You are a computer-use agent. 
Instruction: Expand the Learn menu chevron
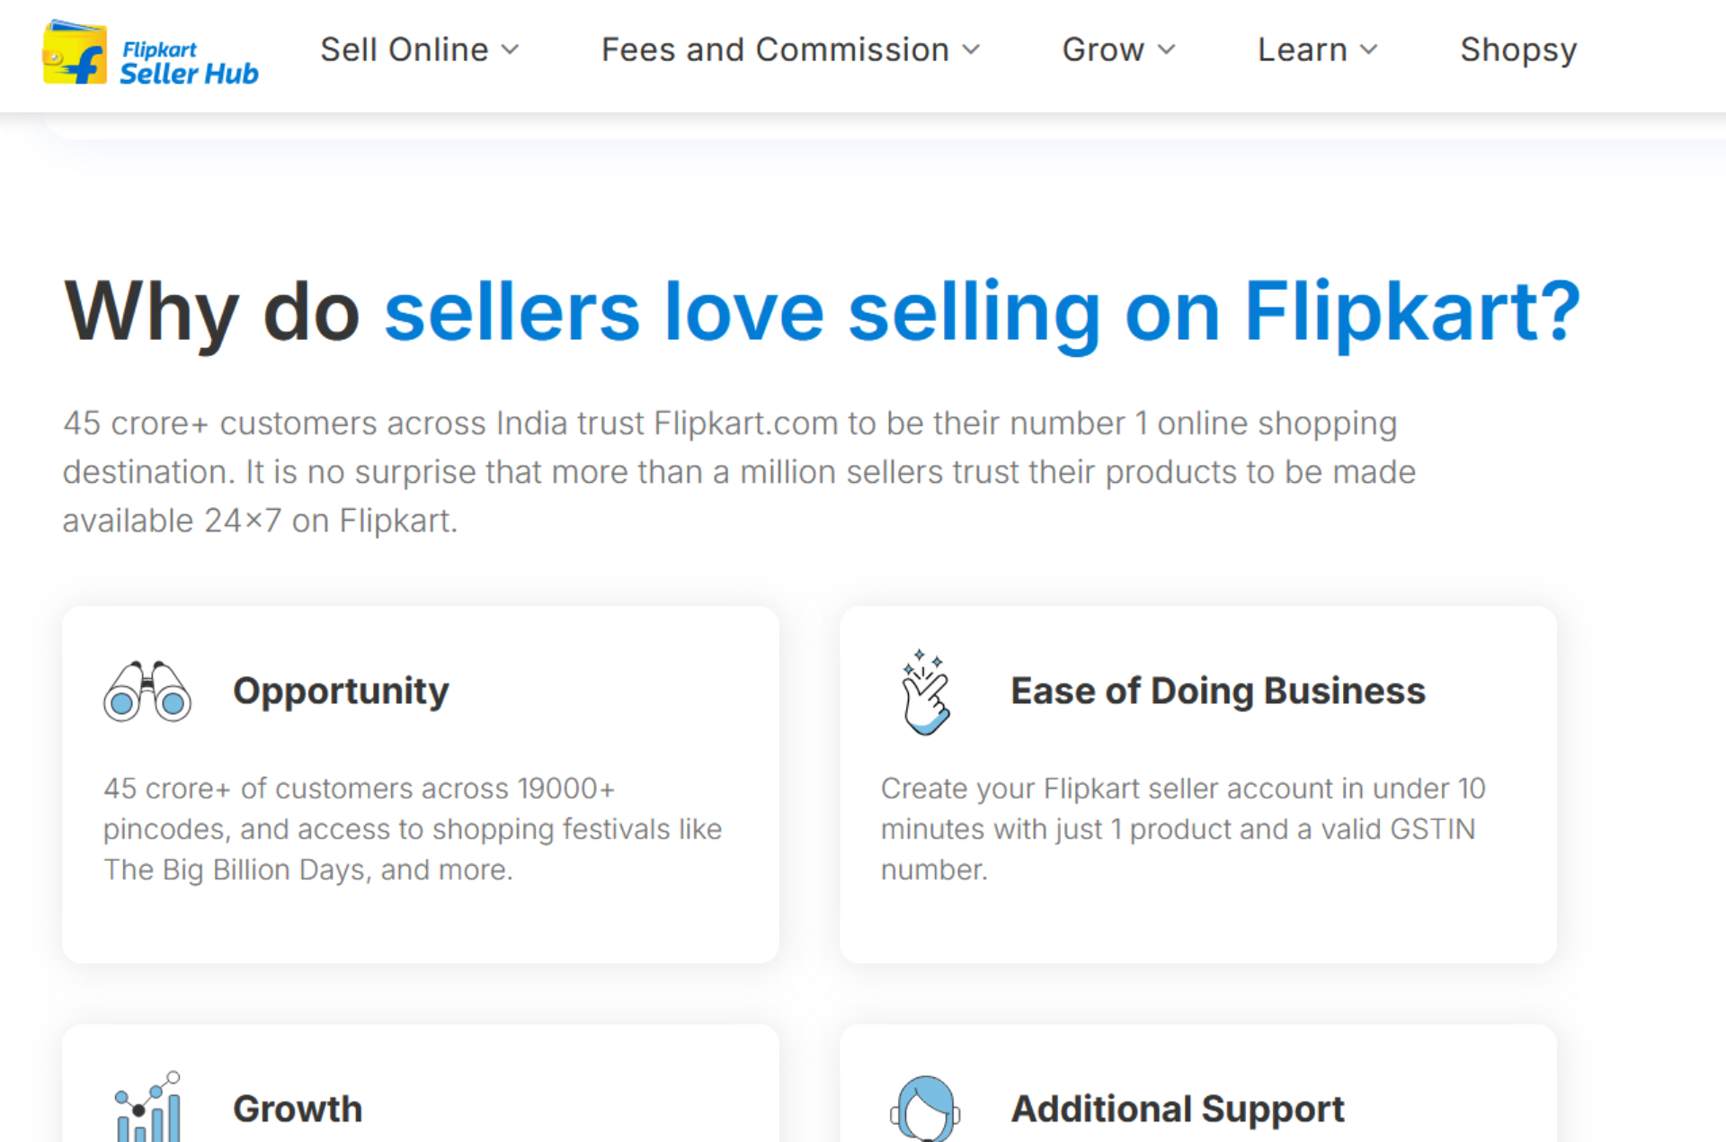pyautogui.click(x=1369, y=49)
